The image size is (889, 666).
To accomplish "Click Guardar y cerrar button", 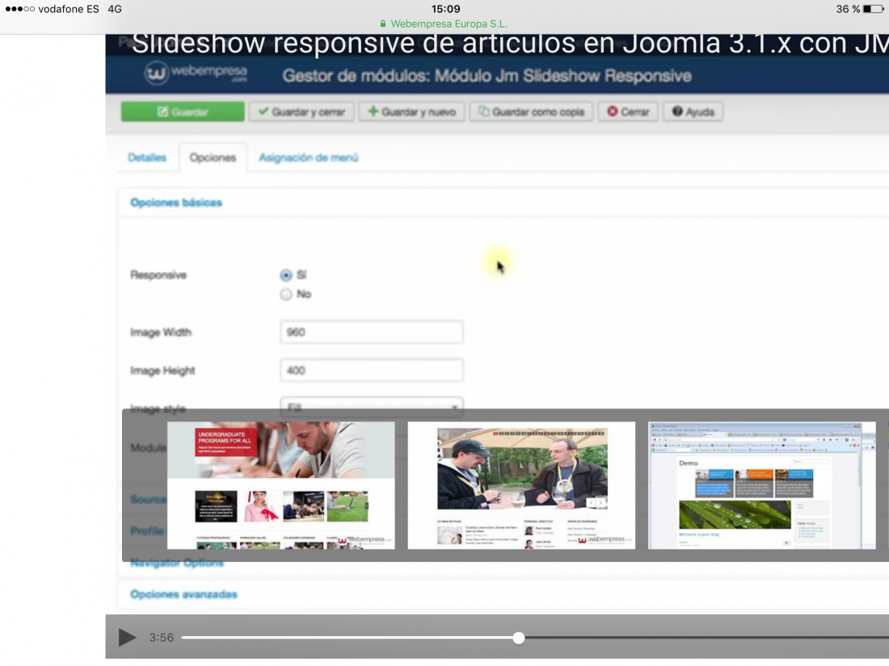I will (x=301, y=111).
